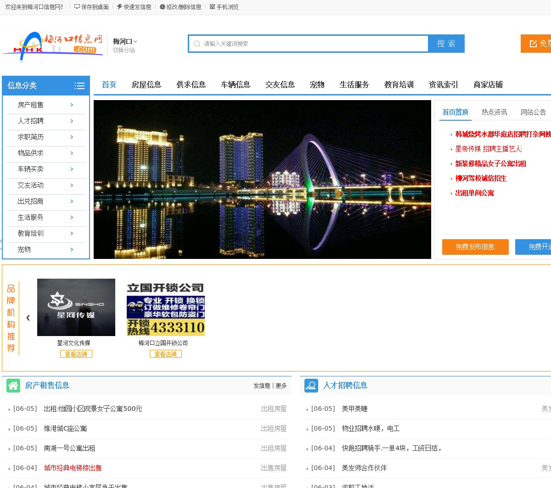551x488 pixels.
Task: Switch to the 热点资讯 tab
Action: 494,112
